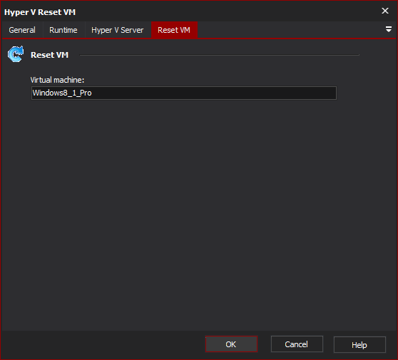Click the Reset VM section heading
This screenshot has width=398, height=360.
[x=49, y=55]
